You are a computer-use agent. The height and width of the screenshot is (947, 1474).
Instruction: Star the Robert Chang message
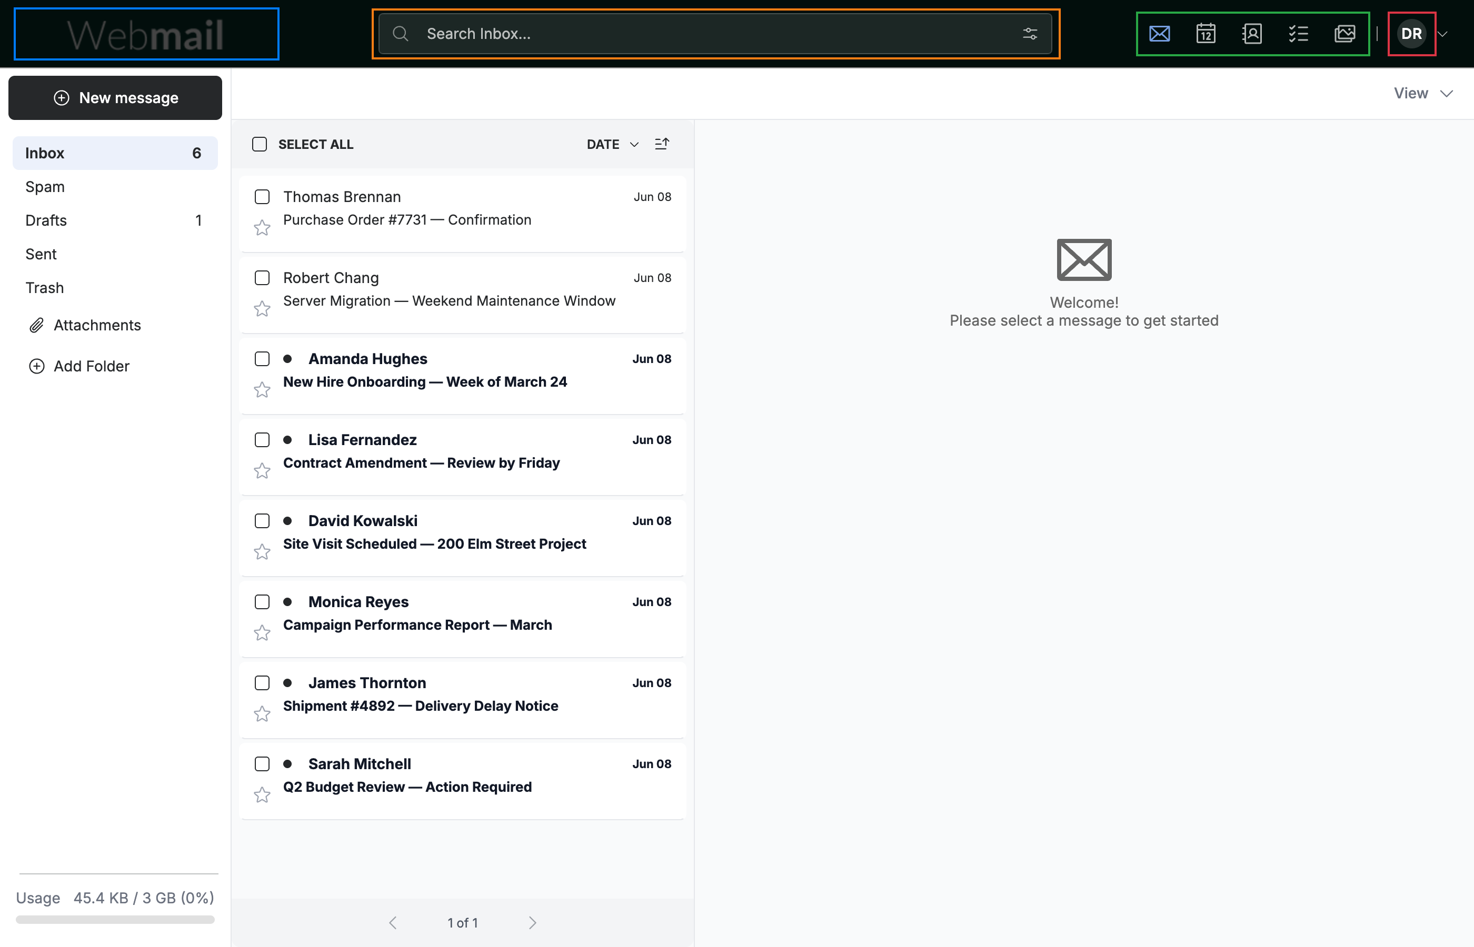[x=262, y=309]
